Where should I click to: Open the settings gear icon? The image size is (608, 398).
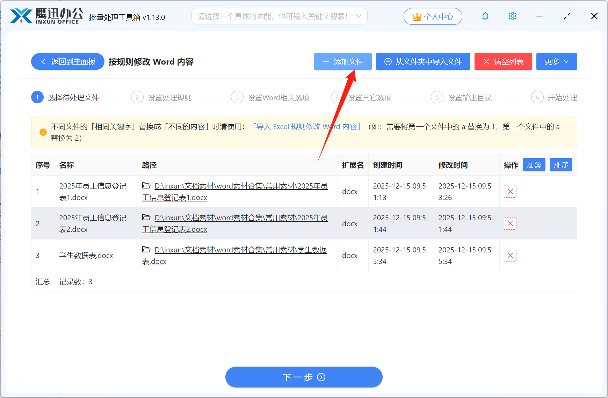512,16
